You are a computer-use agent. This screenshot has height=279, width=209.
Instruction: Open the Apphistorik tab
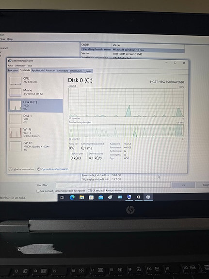[37, 71]
